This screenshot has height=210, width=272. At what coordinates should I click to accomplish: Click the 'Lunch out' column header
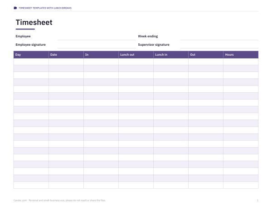pyautogui.click(x=136, y=54)
